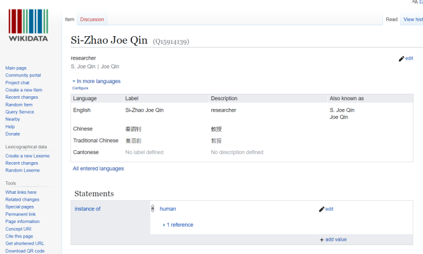
Task: Click the English label Si-Zhao Joe Qin
Action: [x=145, y=110]
